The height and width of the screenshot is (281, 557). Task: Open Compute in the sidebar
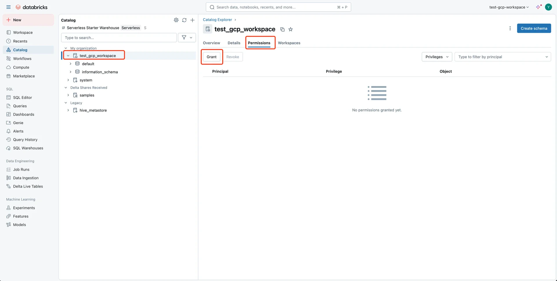[28, 67]
